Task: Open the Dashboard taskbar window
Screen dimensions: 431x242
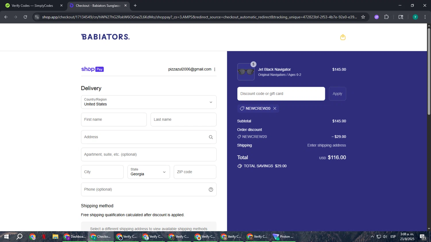Action: 75,237
